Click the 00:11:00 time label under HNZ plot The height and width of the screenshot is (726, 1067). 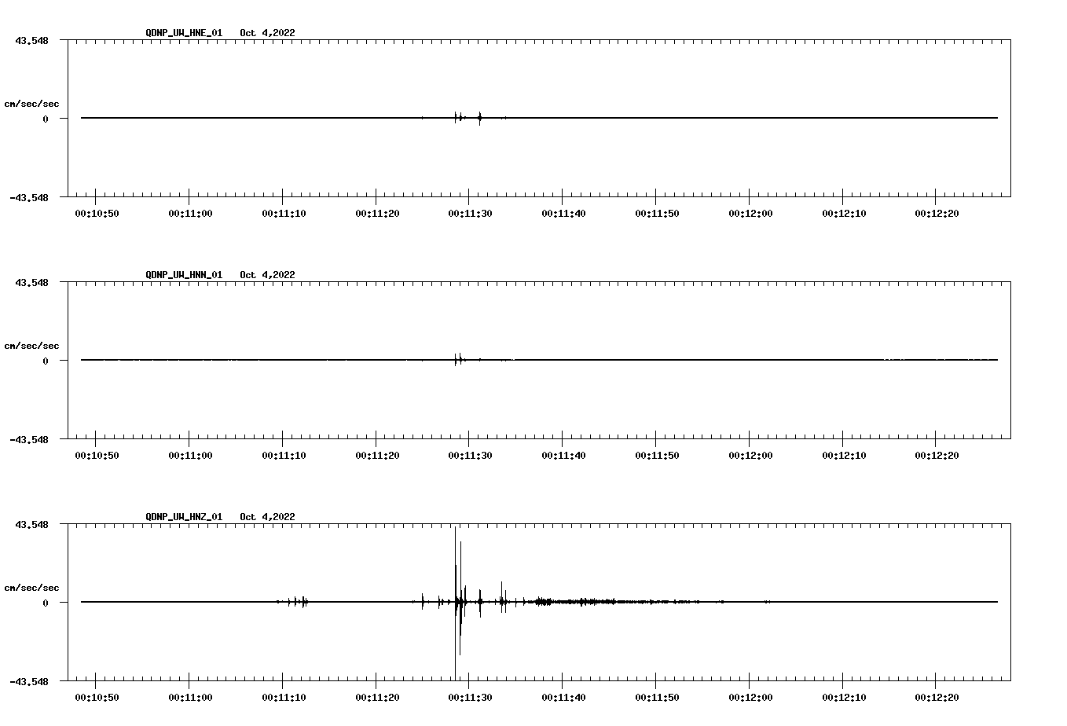[191, 698]
